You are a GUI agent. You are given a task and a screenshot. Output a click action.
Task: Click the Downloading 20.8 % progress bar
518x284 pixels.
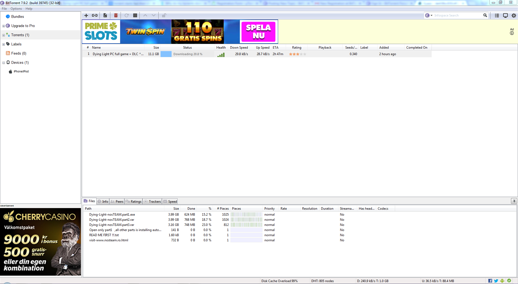[188, 54]
